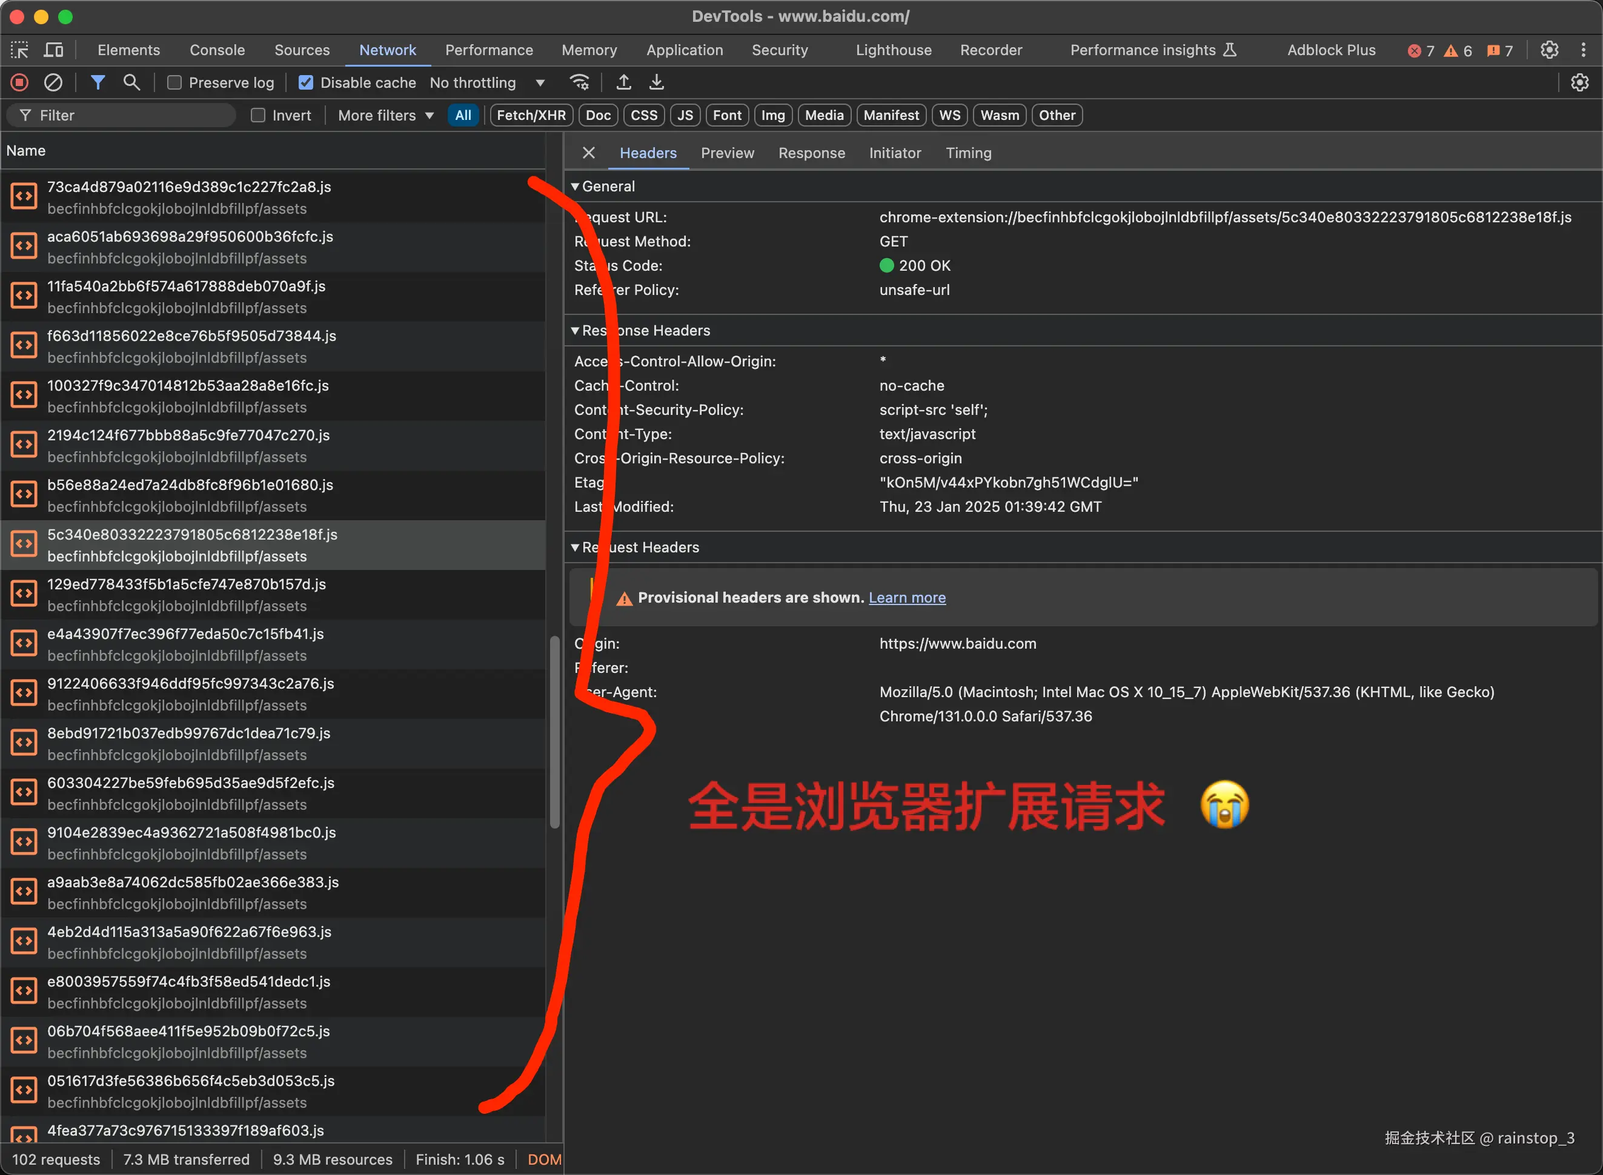Expand More filters options
1603x1175 pixels.
384,114
